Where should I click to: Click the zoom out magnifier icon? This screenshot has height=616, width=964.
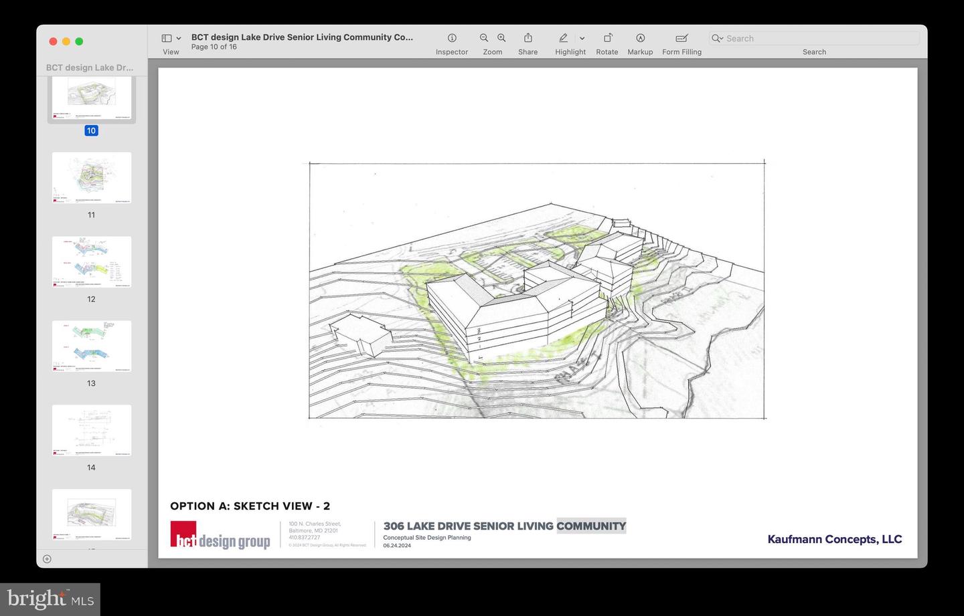(484, 38)
